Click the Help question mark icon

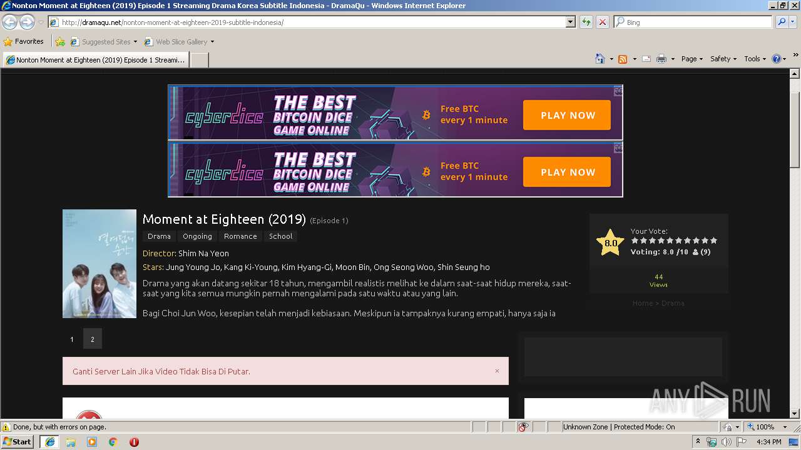pyautogui.click(x=777, y=59)
